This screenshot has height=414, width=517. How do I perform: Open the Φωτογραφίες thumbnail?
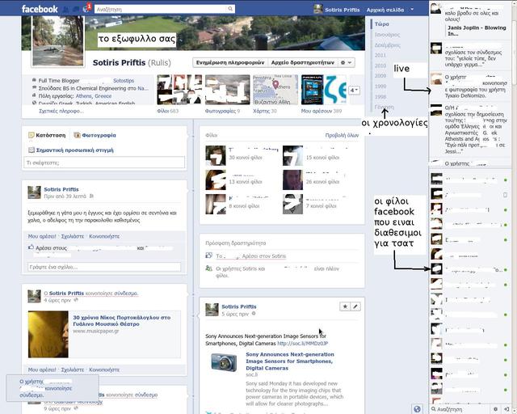pyautogui.click(x=228, y=90)
